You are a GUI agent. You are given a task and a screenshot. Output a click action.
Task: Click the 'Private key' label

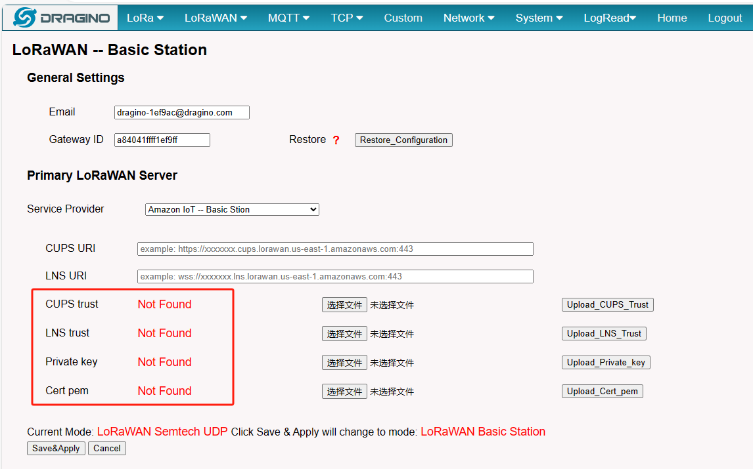(71, 361)
